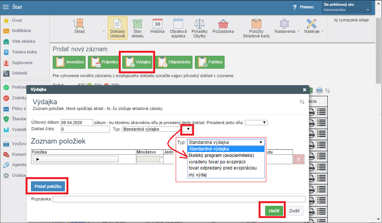Viewport: 382px width, 223px height.
Task: Open Triedna kniha in sidebar
Action: (x=24, y=52)
